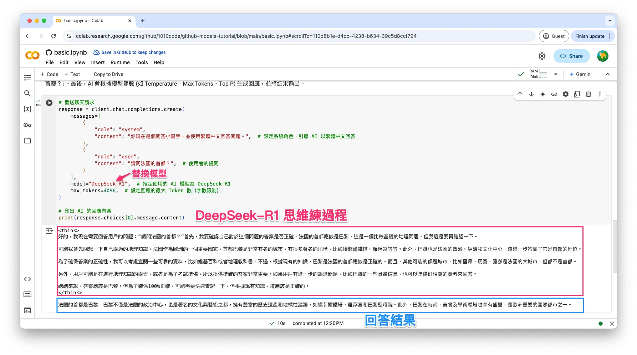
Task: Add a new Code cell
Action: (x=49, y=74)
